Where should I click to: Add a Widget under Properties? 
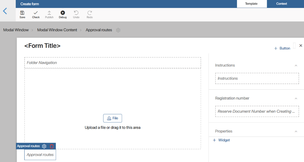[x=221, y=140]
